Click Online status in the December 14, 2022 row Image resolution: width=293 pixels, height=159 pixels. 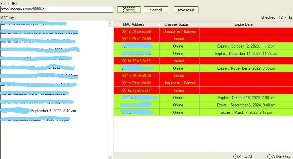pyautogui.click(x=179, y=54)
